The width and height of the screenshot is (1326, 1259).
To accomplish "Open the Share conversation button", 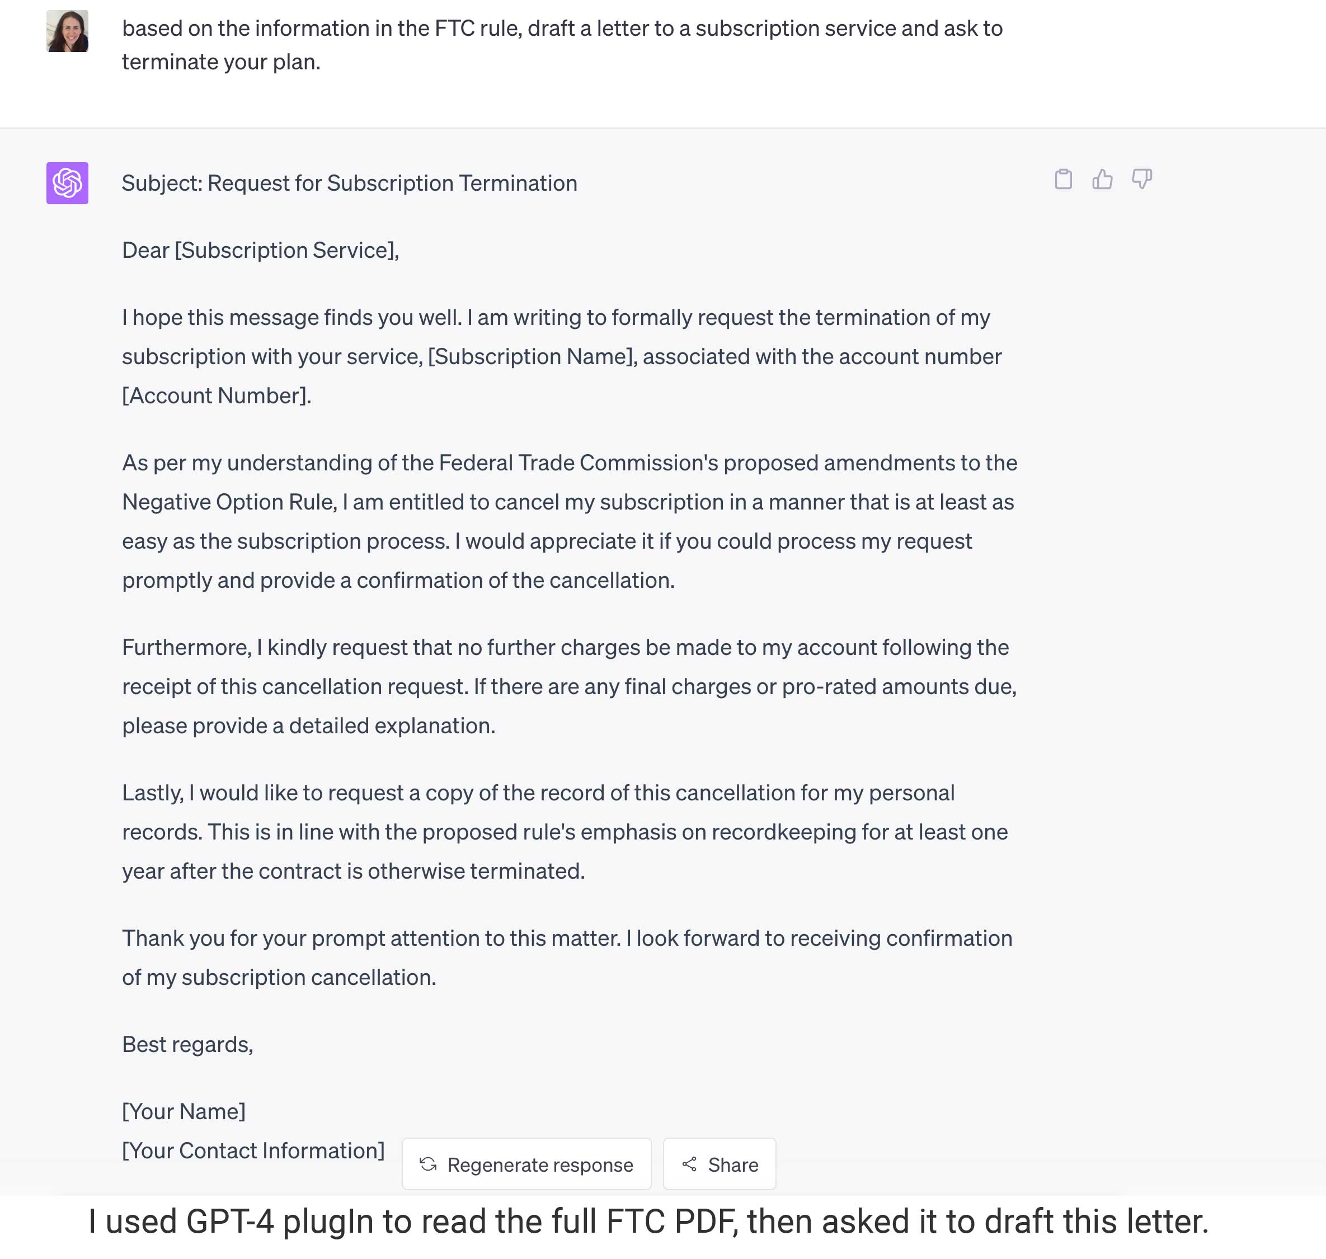I will [x=719, y=1164].
